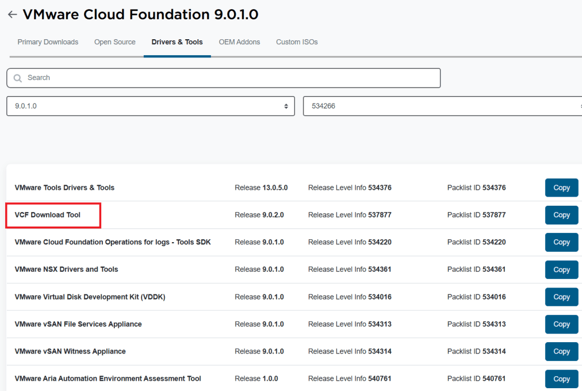
Task: Click the back arrow beside the page title
Action: click(12, 15)
